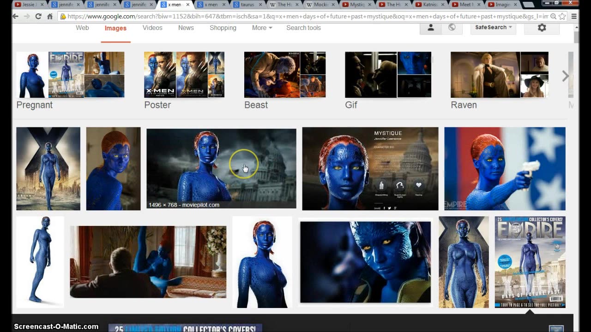Open the browser home page

[x=50, y=16]
